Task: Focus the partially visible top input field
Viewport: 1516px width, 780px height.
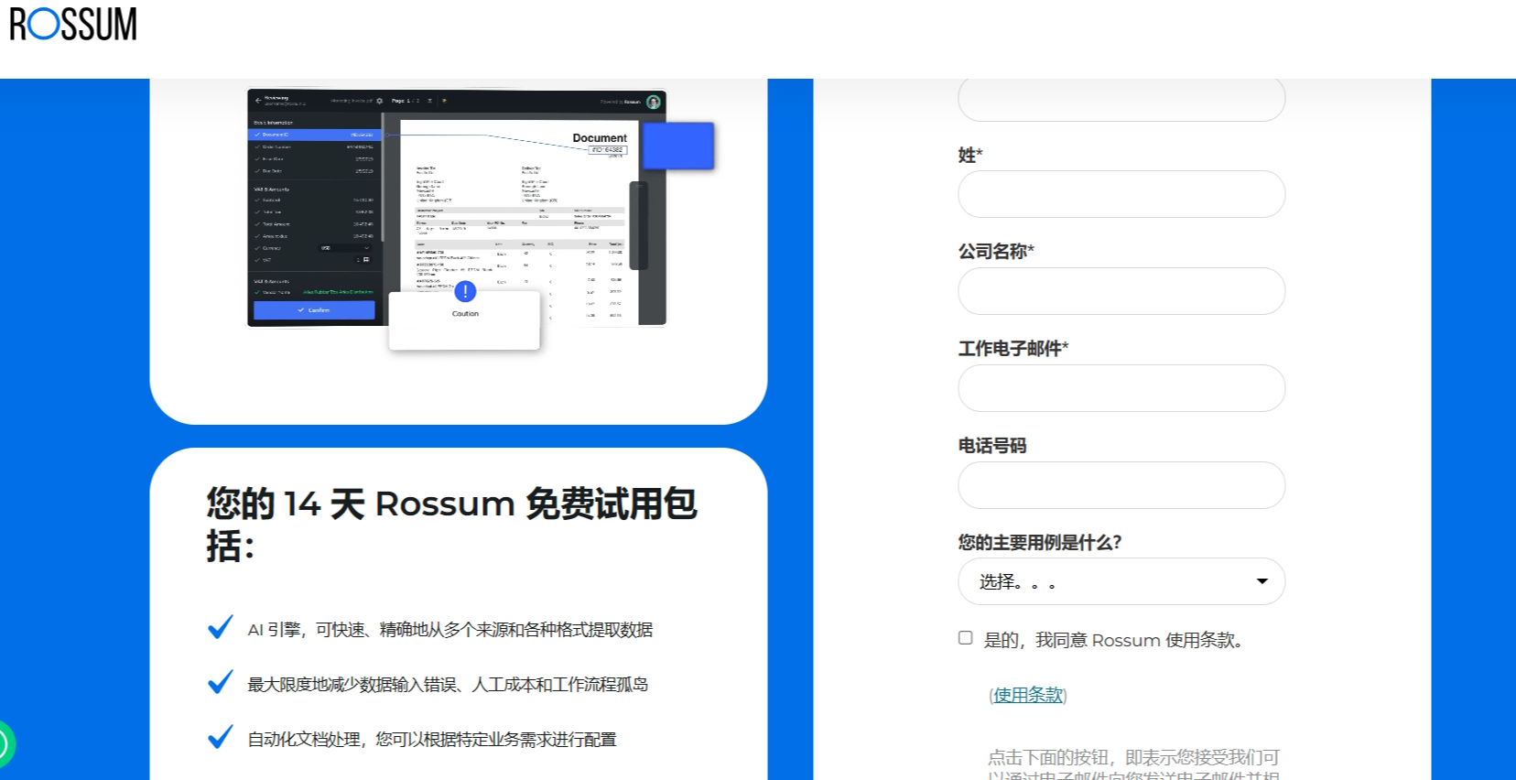Action: [x=1121, y=100]
